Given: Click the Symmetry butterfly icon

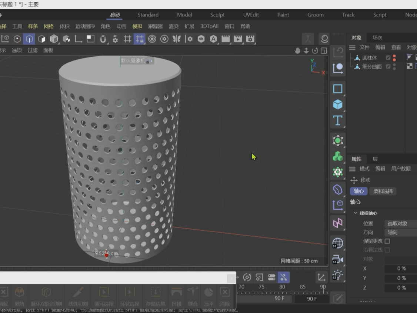Looking at the screenshot, I should pos(177,39).
